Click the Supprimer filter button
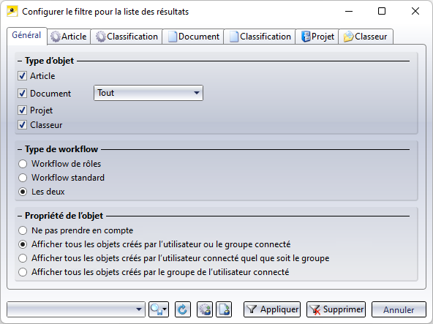 pyautogui.click(x=336, y=309)
